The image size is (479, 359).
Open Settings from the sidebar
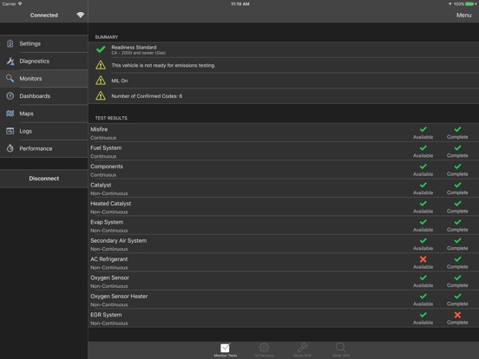(44, 43)
